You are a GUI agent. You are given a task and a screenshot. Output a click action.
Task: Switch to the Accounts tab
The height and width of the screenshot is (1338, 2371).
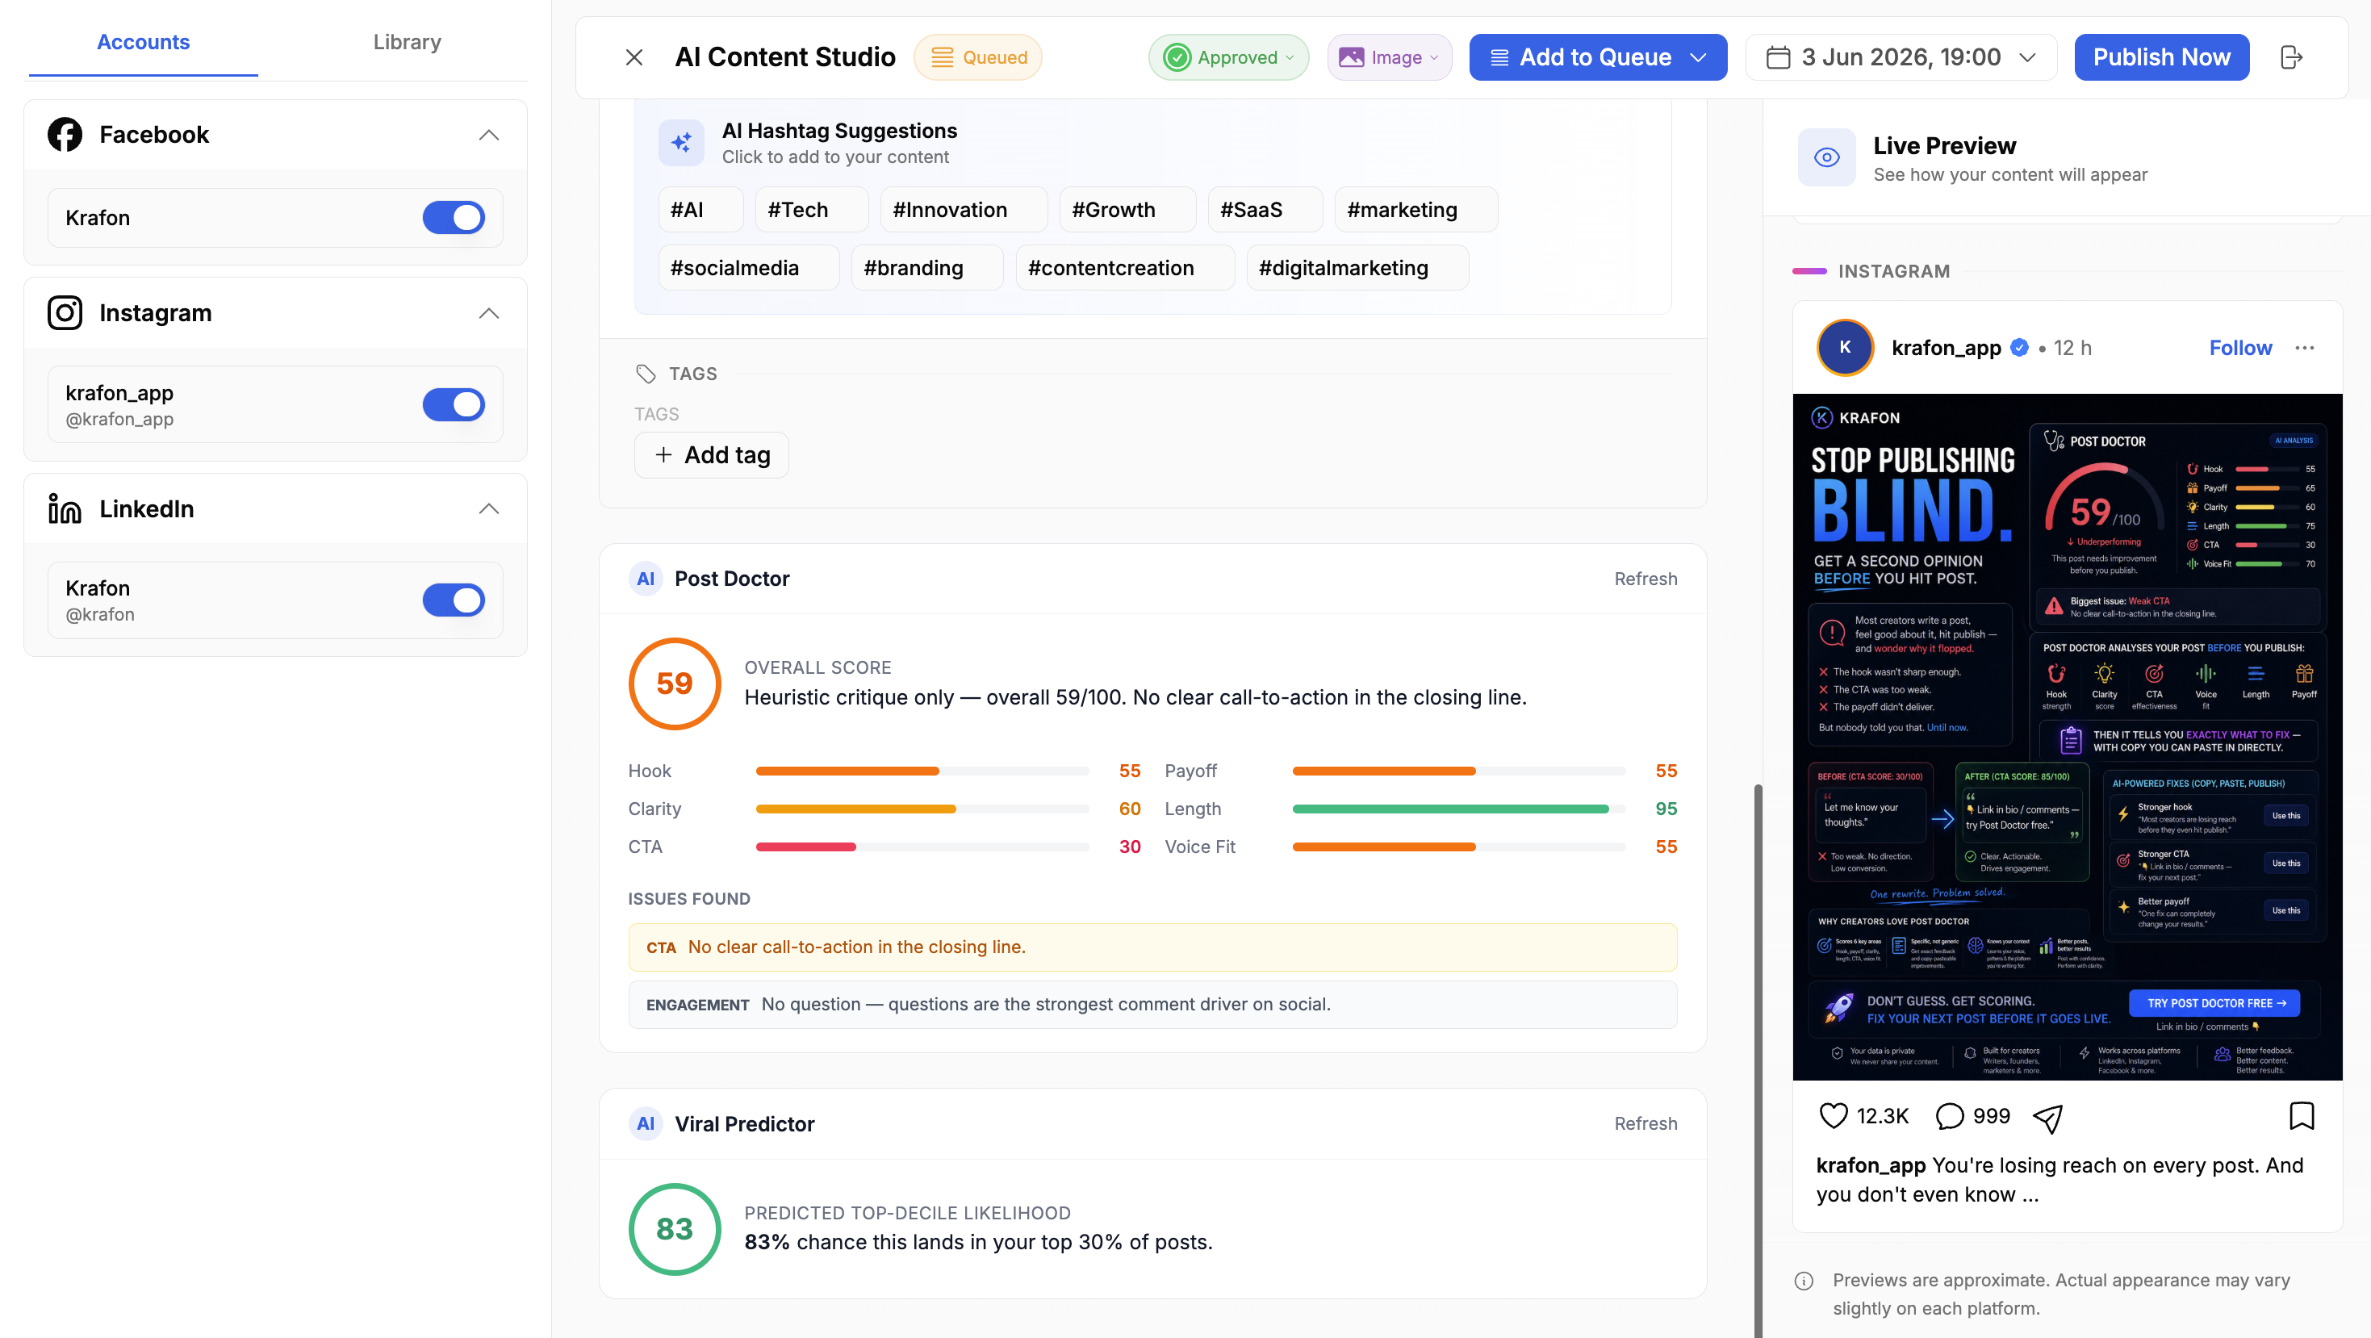tap(143, 42)
